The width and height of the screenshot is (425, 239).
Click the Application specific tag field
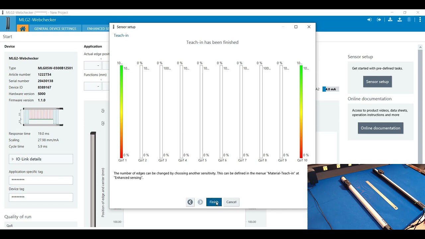(x=41, y=180)
